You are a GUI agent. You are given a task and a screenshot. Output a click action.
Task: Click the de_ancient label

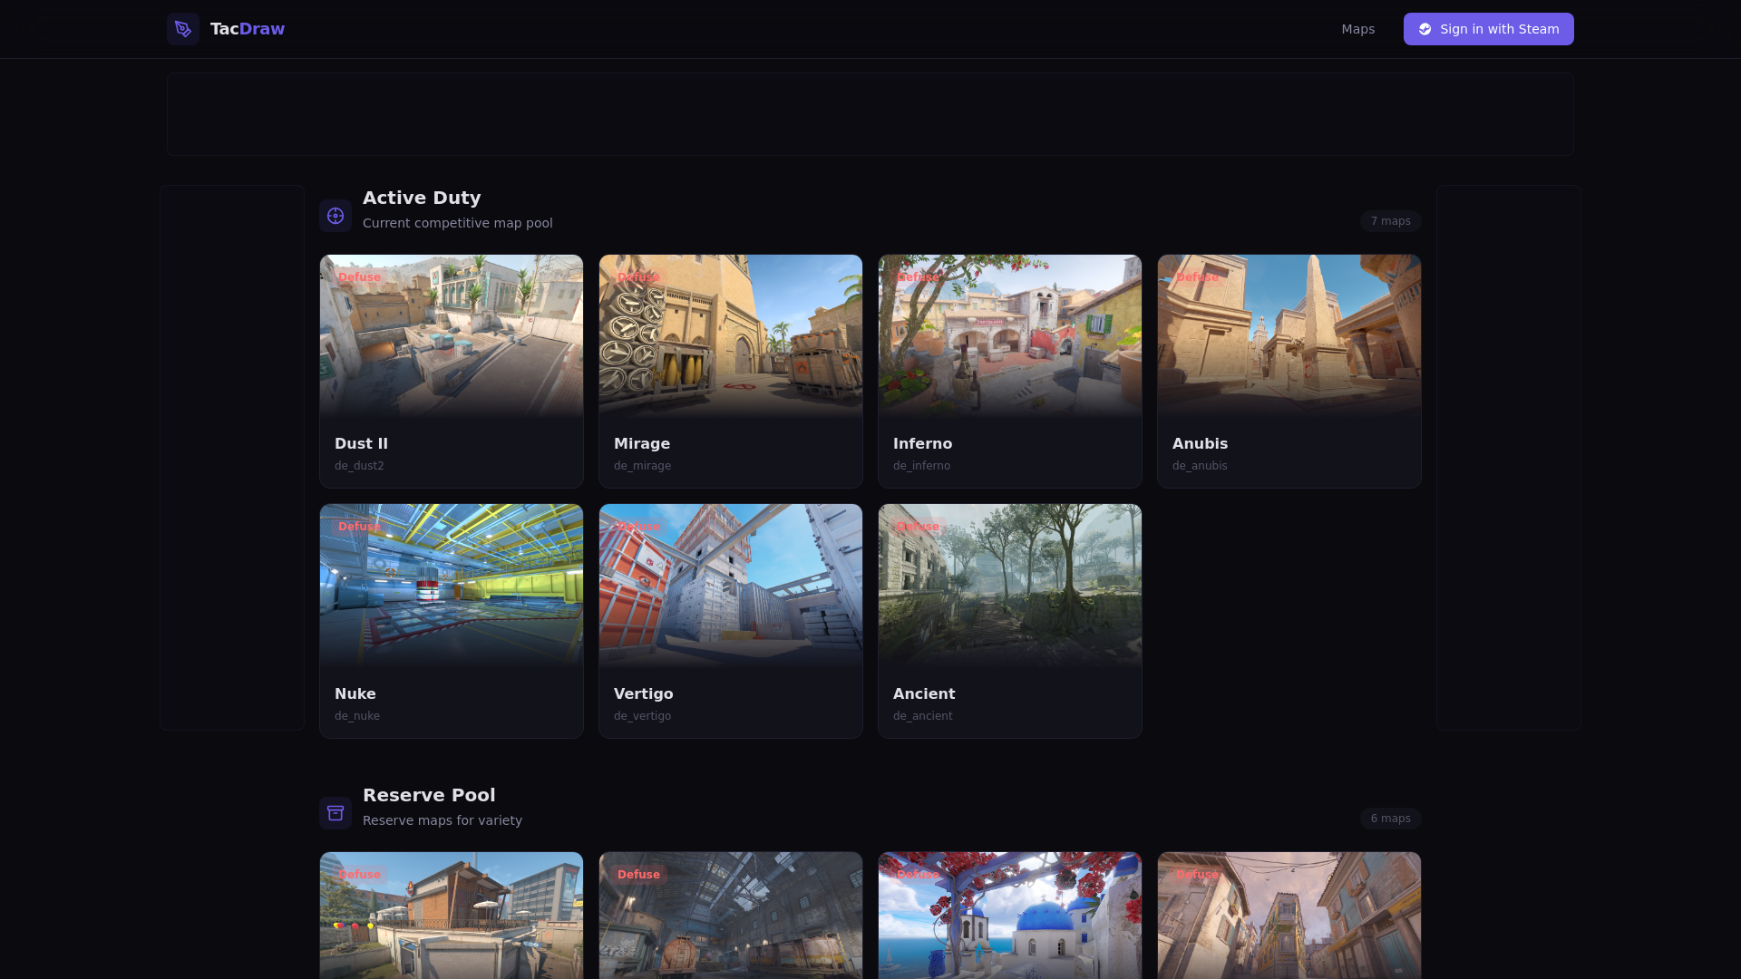(x=922, y=716)
